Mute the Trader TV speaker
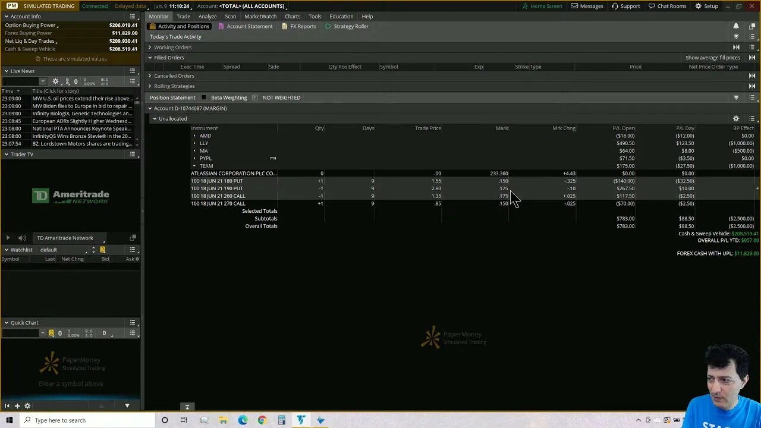Screen dimensions: 761x428 [x=22, y=238]
